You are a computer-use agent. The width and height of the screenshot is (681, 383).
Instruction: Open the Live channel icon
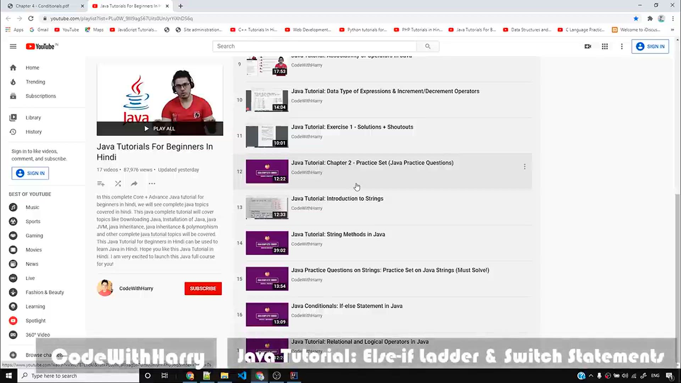13,278
